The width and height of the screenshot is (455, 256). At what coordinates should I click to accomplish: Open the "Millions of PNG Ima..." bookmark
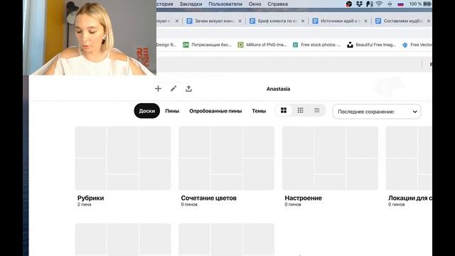point(262,45)
